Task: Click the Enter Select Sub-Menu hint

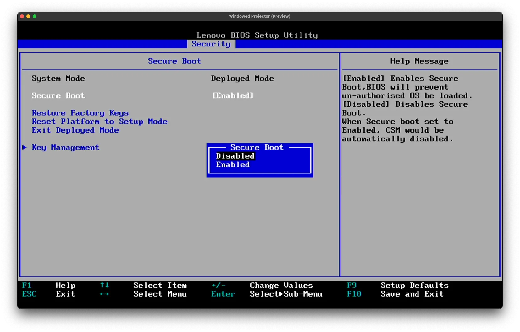Action: [267, 294]
